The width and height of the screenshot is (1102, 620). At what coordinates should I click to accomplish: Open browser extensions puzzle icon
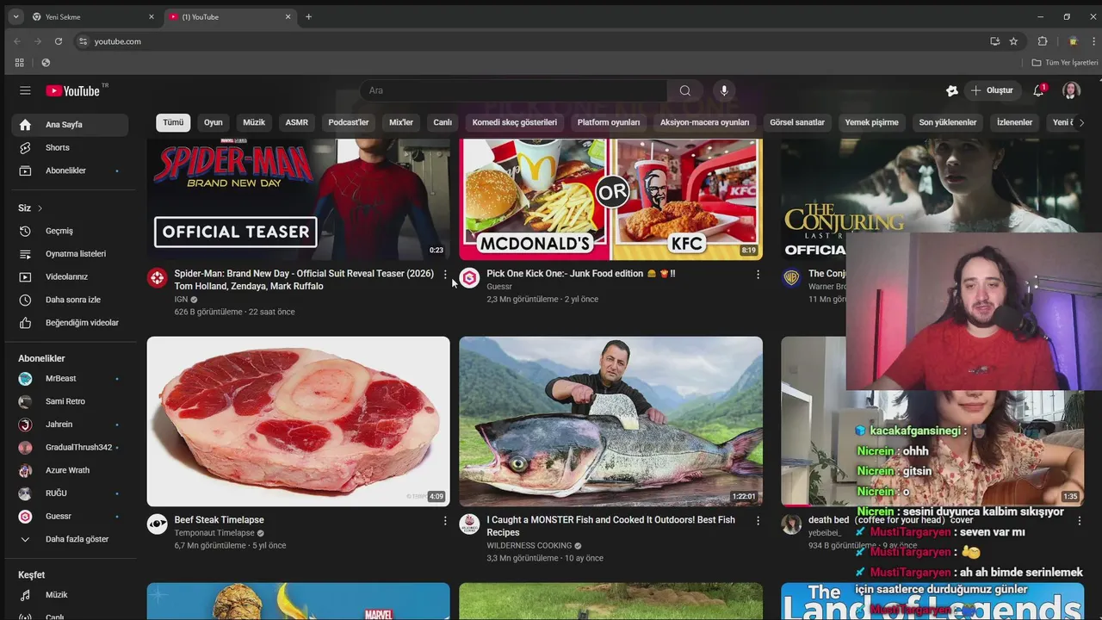pyautogui.click(x=1042, y=41)
